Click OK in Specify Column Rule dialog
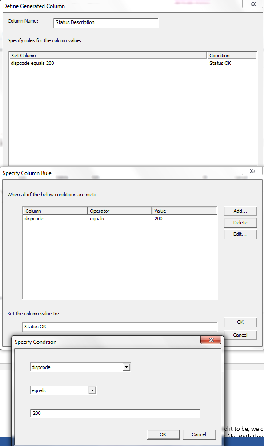 pyautogui.click(x=240, y=322)
